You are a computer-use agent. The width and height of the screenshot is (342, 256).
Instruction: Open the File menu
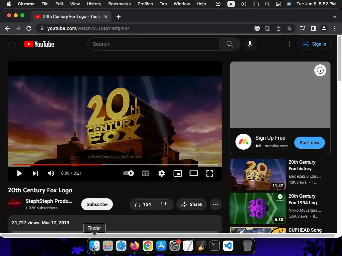[45, 4]
